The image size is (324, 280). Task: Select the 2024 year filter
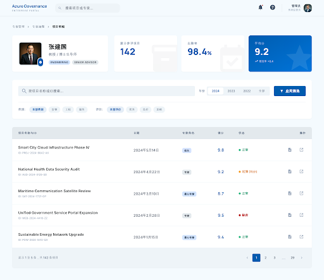tap(216, 91)
